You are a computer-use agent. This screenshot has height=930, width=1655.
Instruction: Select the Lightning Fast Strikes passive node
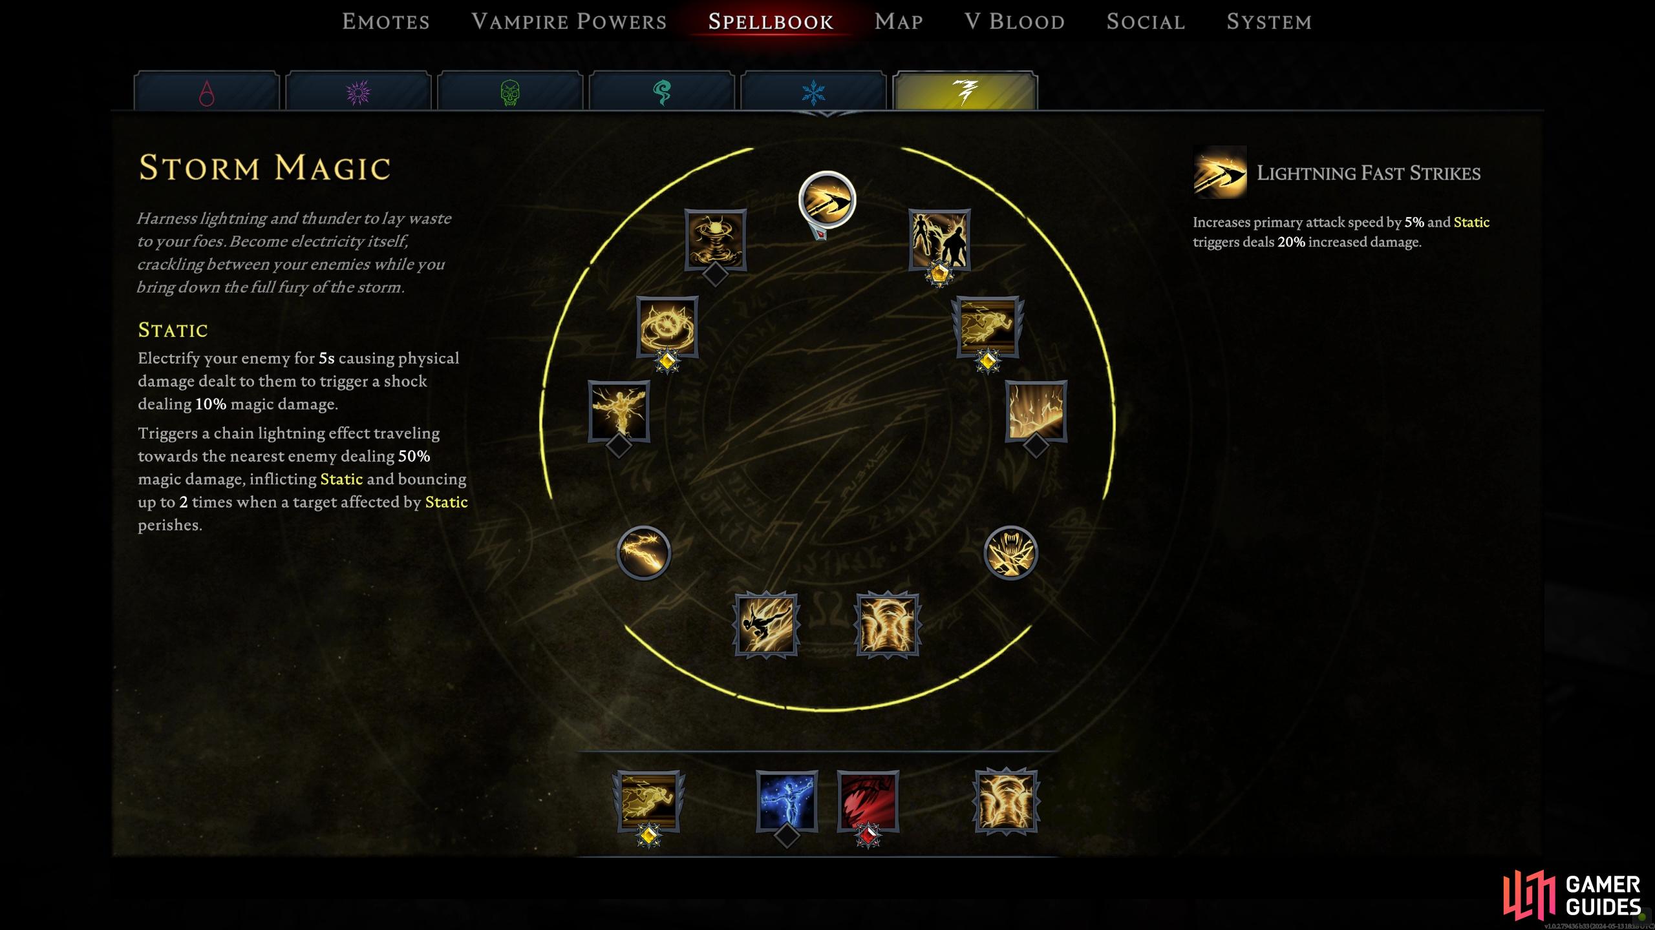coord(827,200)
